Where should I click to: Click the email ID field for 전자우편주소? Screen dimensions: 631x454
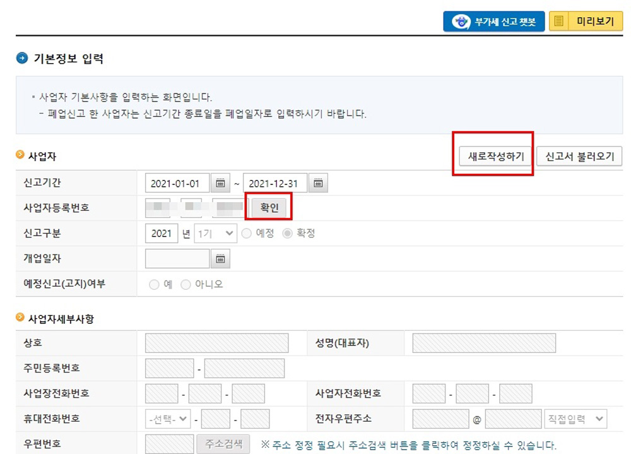tap(440, 419)
